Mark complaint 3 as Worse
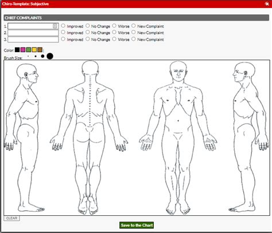The height and width of the screenshot is (233, 272). click(x=114, y=39)
